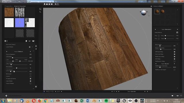Click the grid layout icon above the properties
Image resolution: width=184 pixels, height=103 pixels.
[5, 41]
